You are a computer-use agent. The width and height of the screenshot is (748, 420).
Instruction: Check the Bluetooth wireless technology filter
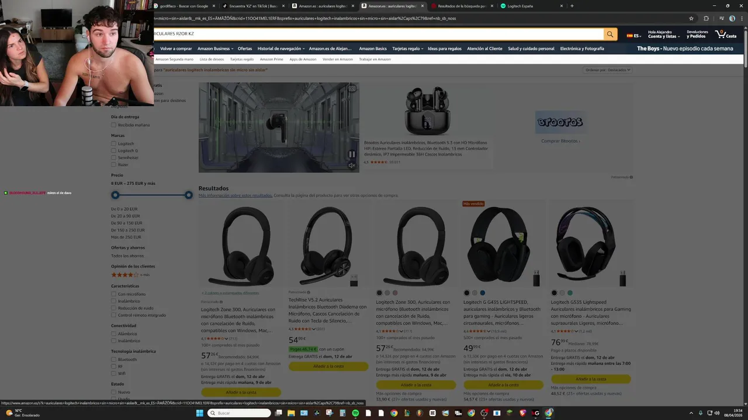113,359
